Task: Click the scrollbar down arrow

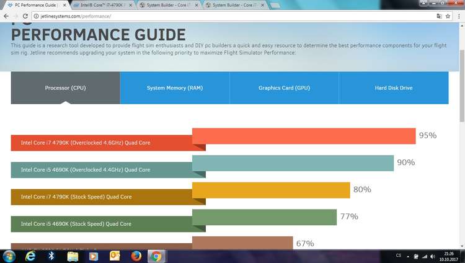Action: coord(462,246)
